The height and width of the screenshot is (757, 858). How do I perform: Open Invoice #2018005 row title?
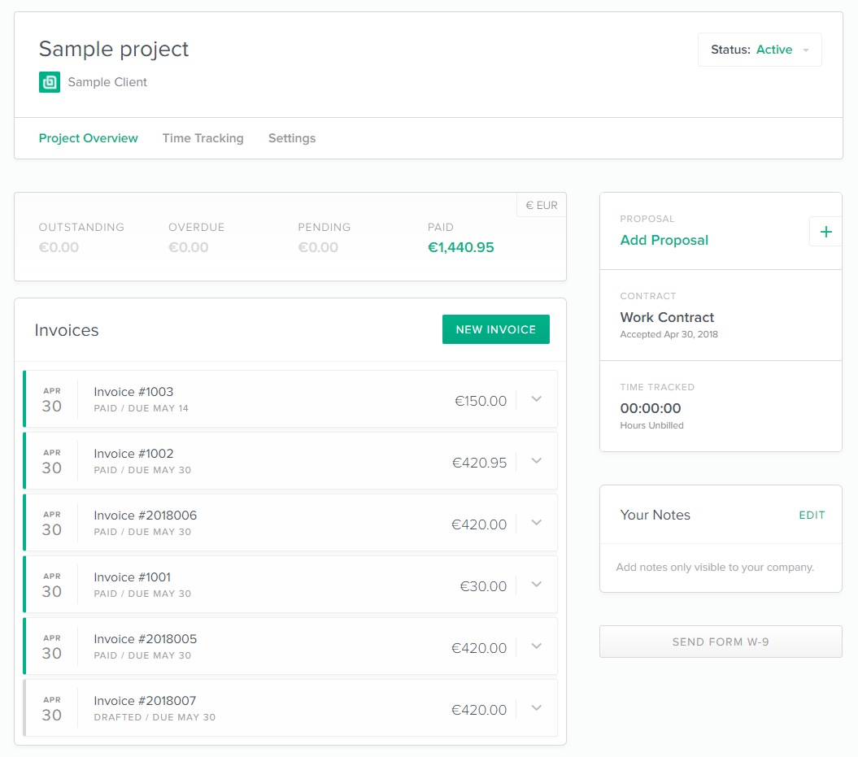(145, 639)
